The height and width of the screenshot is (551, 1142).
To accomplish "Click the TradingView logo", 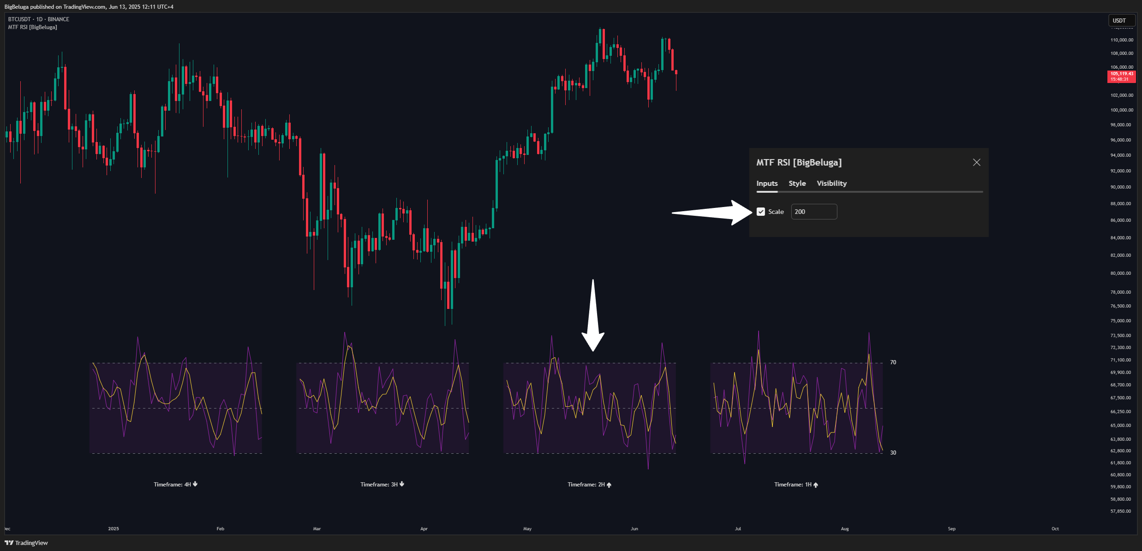I will pyautogui.click(x=26, y=543).
